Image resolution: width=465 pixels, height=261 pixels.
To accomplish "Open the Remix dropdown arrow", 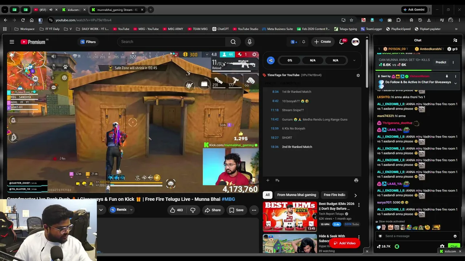I will (x=131, y=210).
